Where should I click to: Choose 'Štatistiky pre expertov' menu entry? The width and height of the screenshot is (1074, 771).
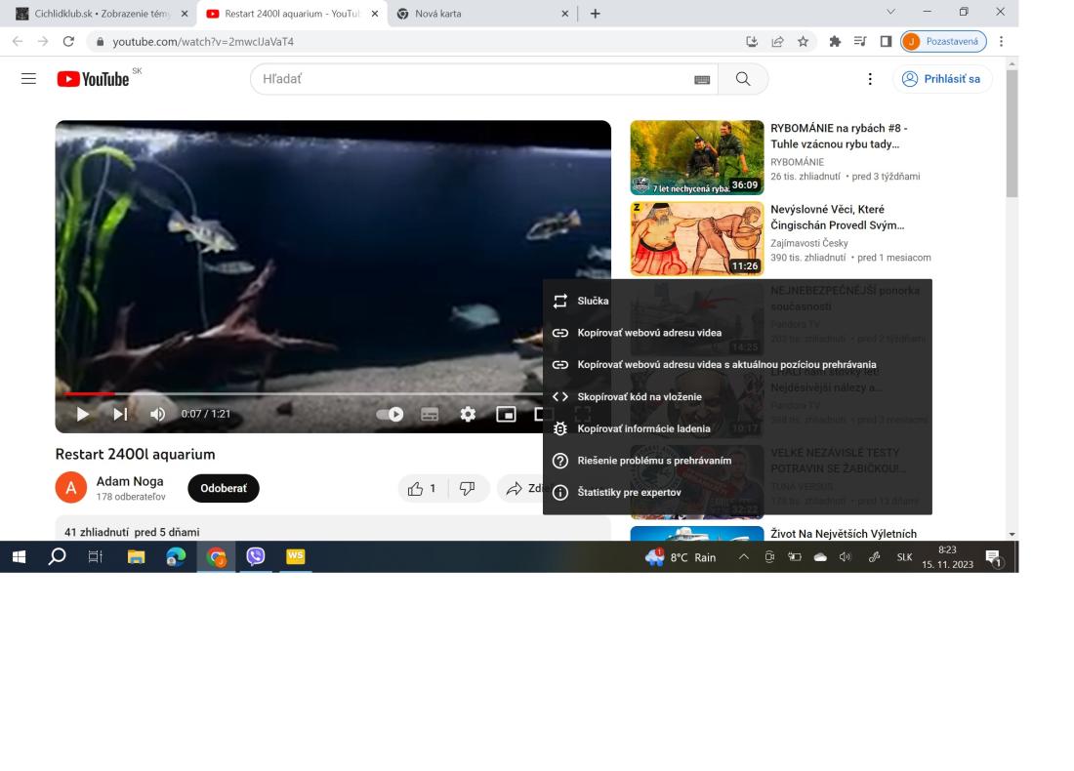click(x=629, y=493)
